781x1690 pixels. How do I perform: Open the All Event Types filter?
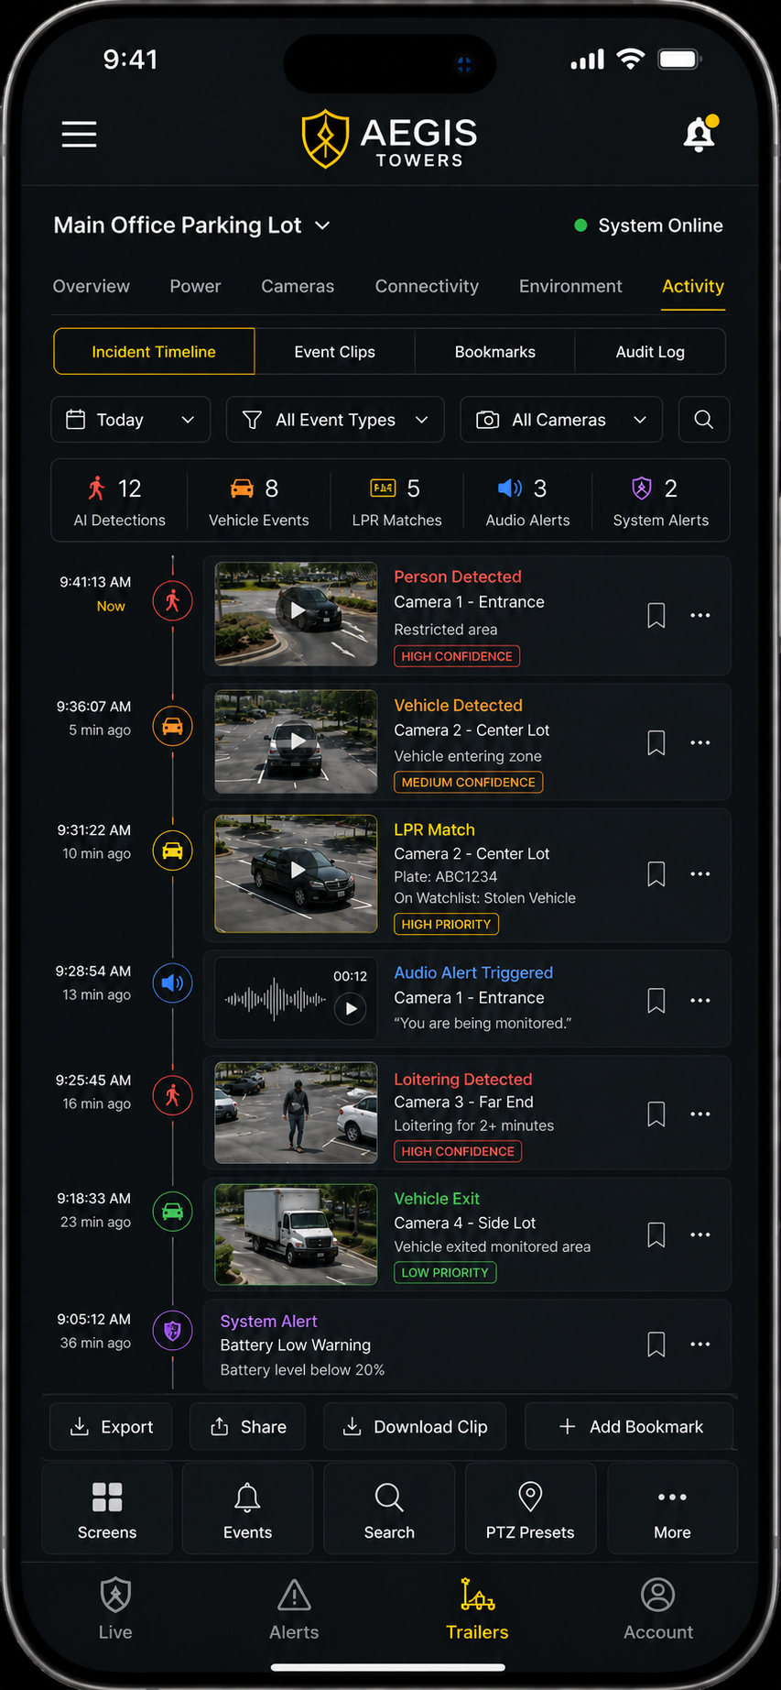[x=335, y=419]
